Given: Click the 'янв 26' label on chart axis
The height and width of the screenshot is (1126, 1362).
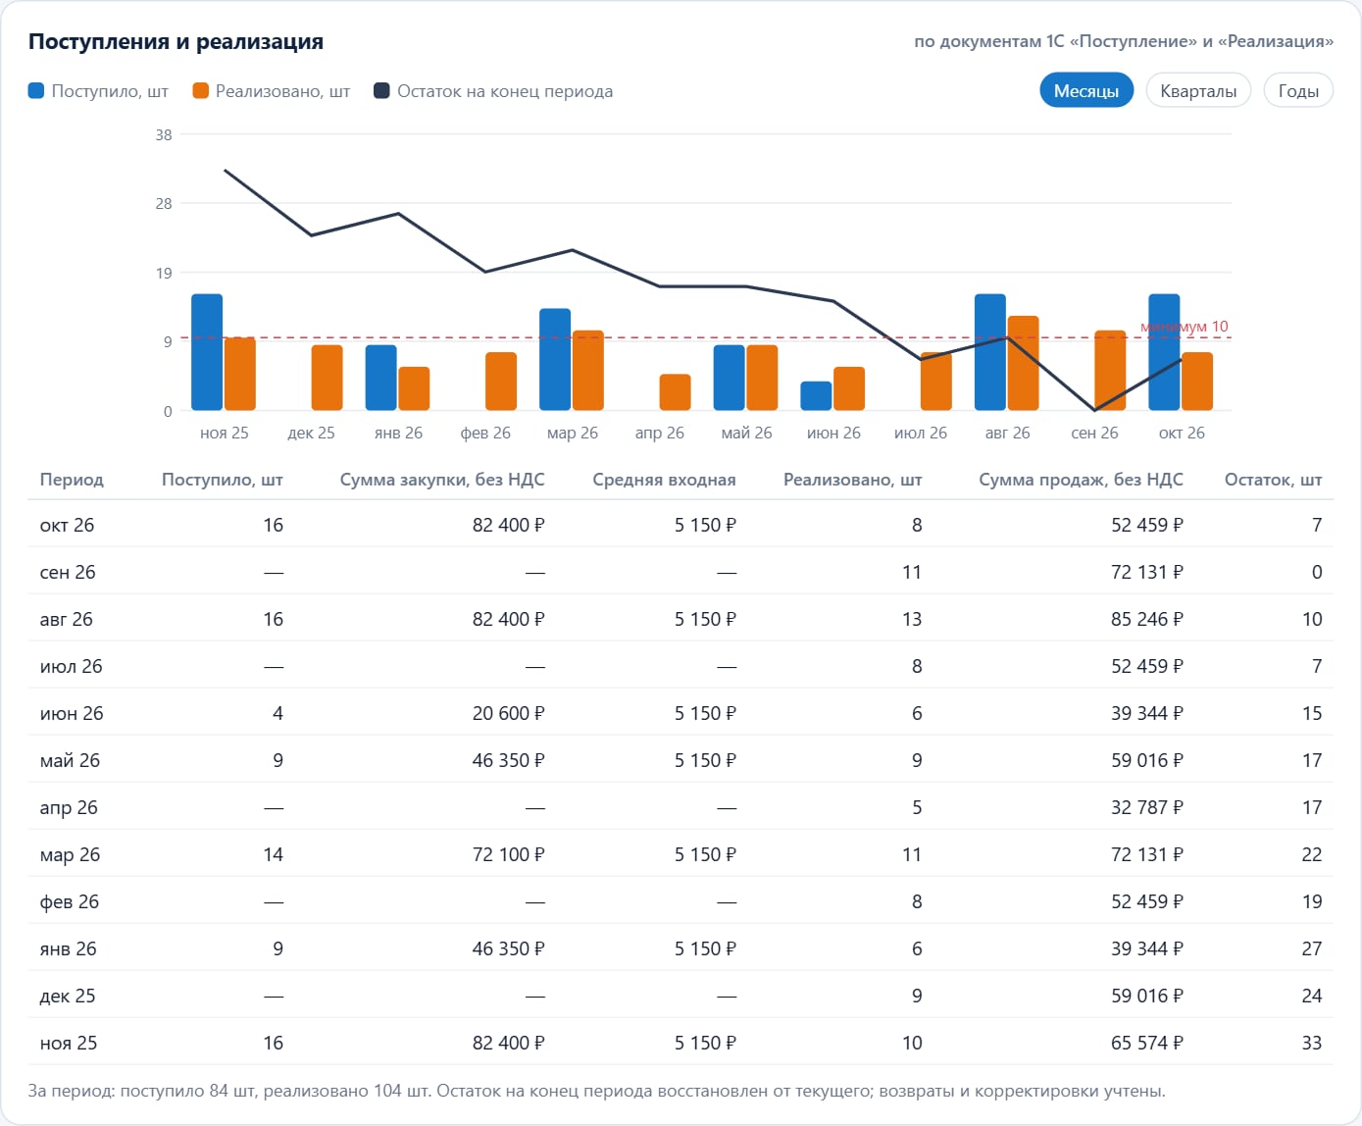Looking at the screenshot, I should (x=398, y=433).
